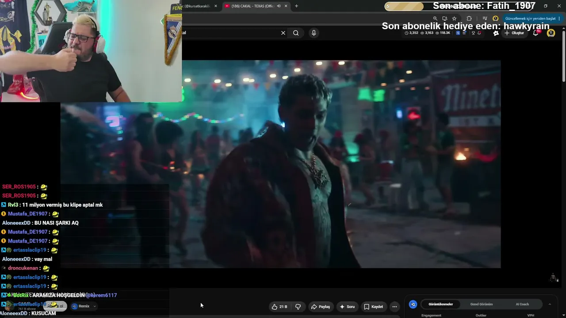The image size is (566, 318).
Task: Like the video showing 21 B
Action: (279, 307)
